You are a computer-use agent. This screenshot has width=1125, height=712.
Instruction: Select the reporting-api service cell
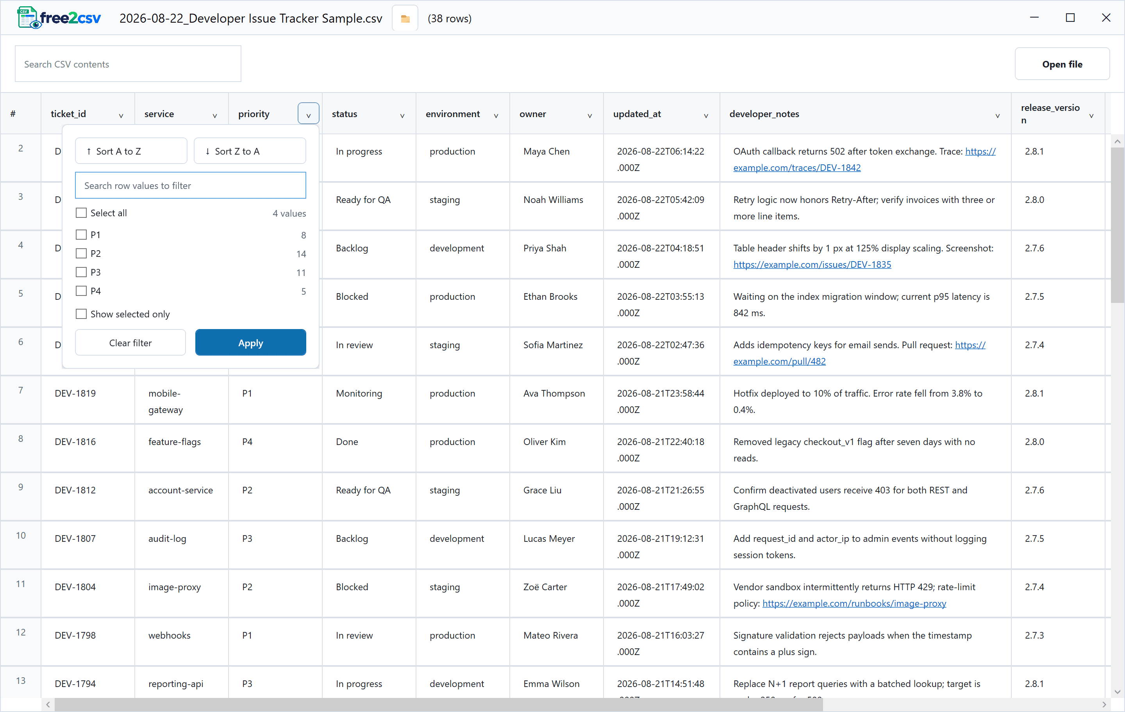pyautogui.click(x=182, y=684)
